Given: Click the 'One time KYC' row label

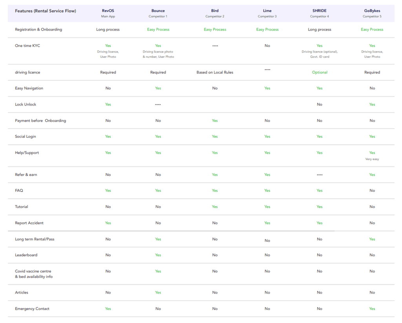Looking at the screenshot, I should coord(27,46).
